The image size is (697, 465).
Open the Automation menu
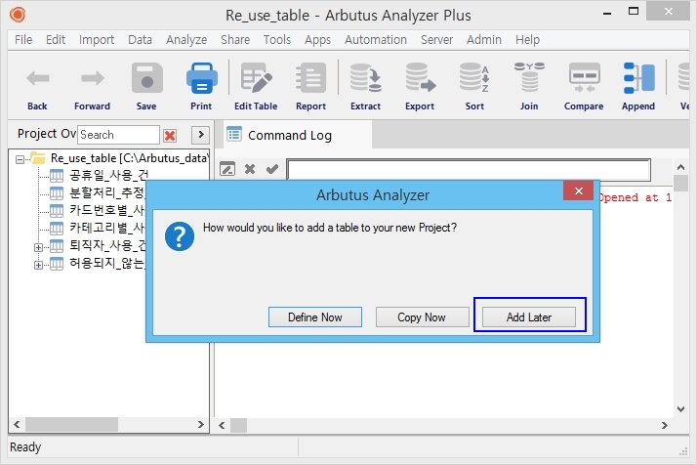pos(376,40)
